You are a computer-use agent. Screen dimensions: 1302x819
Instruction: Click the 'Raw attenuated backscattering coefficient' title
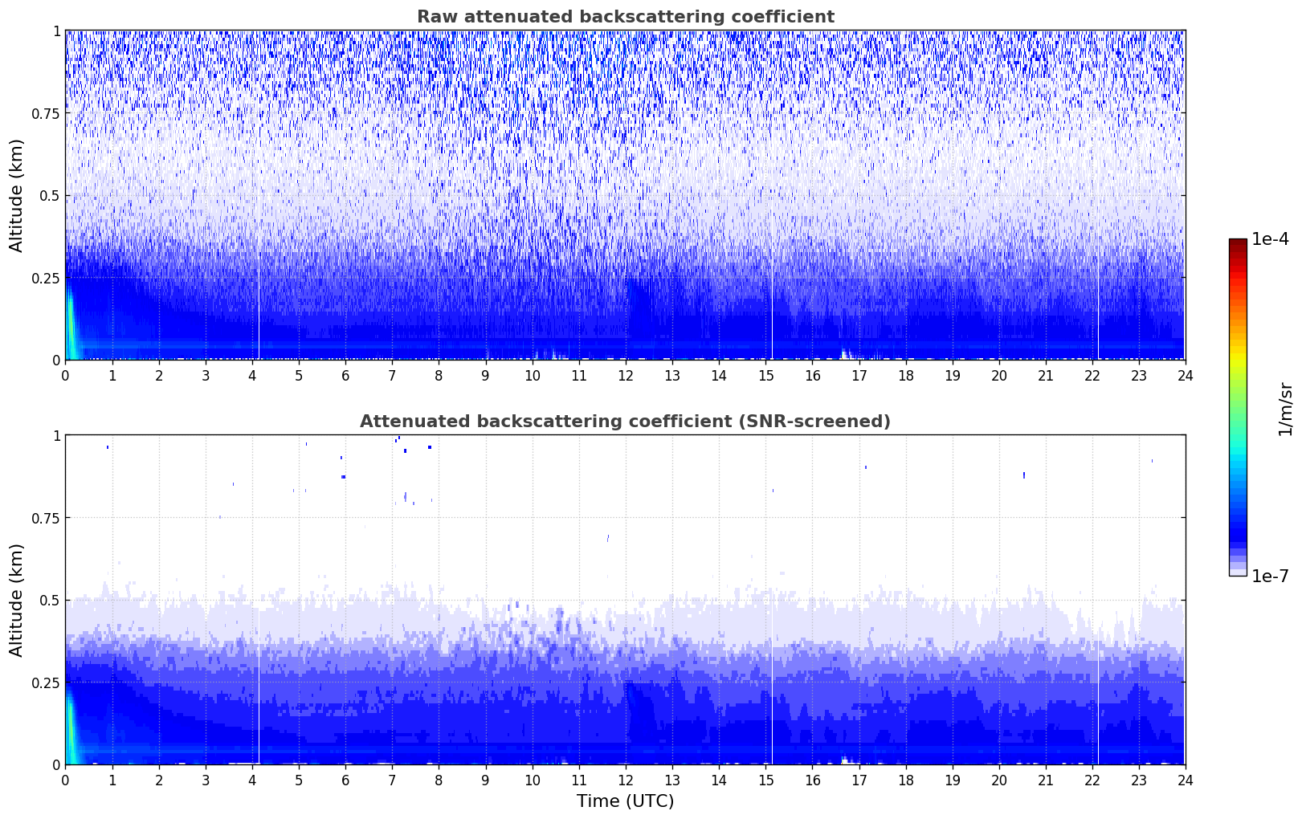click(x=625, y=17)
